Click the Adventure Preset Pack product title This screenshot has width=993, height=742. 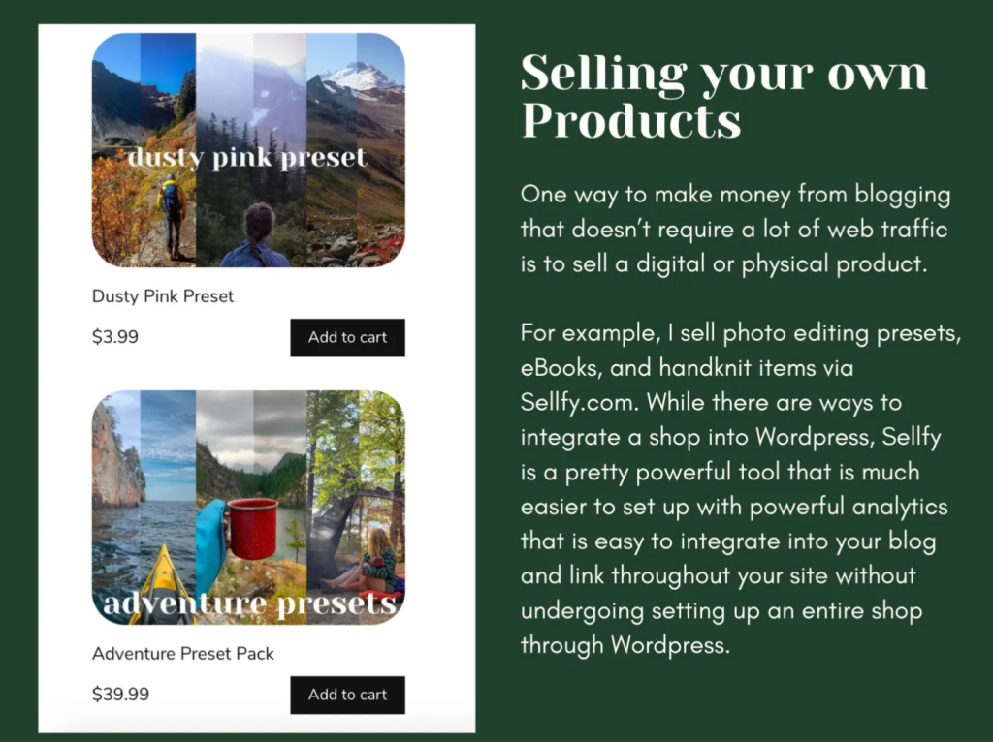183,654
